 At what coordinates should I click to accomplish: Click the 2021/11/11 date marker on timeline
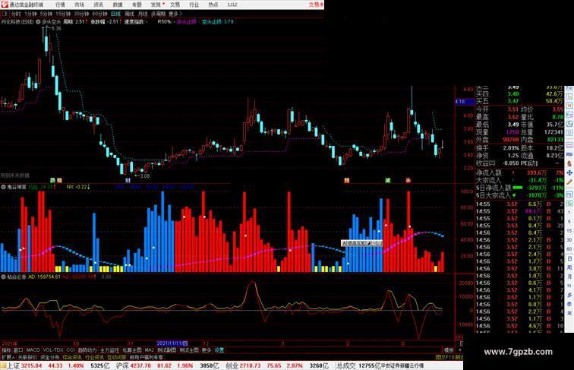coord(172,343)
